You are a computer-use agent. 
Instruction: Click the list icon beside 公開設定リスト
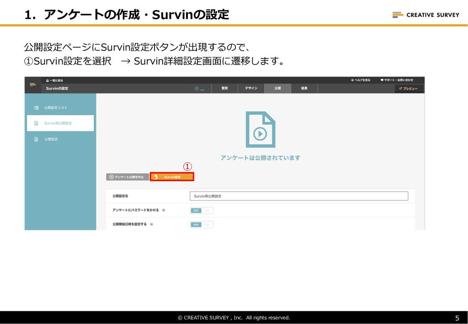(x=36, y=108)
